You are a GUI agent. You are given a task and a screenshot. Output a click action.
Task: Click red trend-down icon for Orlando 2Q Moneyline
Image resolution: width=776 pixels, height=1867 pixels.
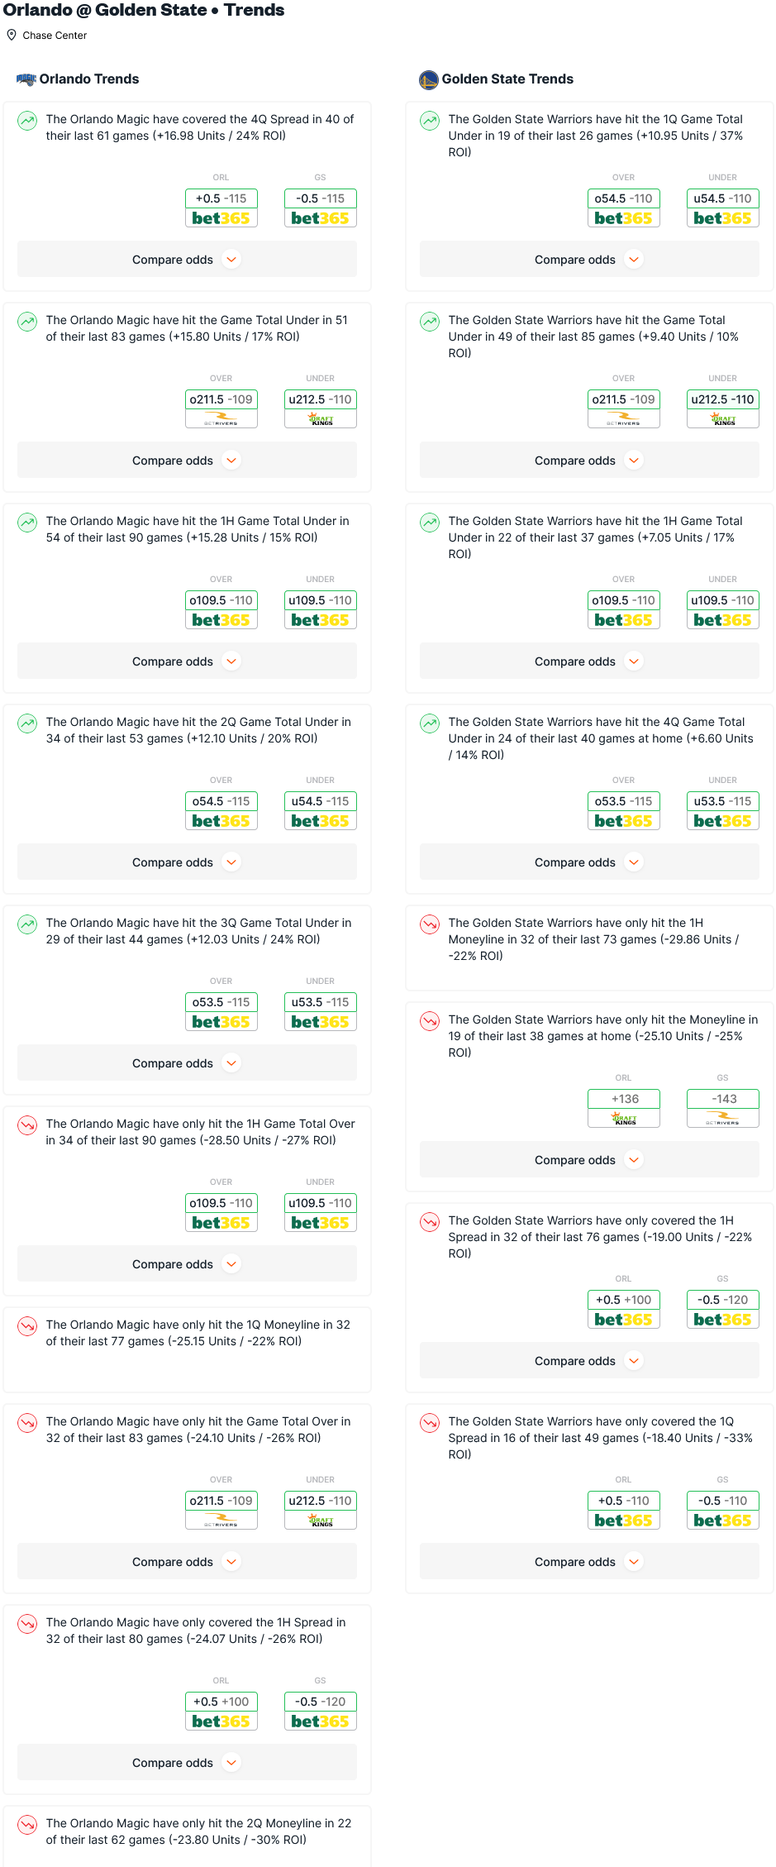(27, 1825)
